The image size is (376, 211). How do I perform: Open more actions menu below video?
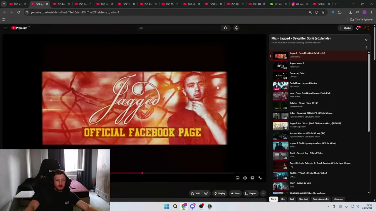click(x=263, y=193)
